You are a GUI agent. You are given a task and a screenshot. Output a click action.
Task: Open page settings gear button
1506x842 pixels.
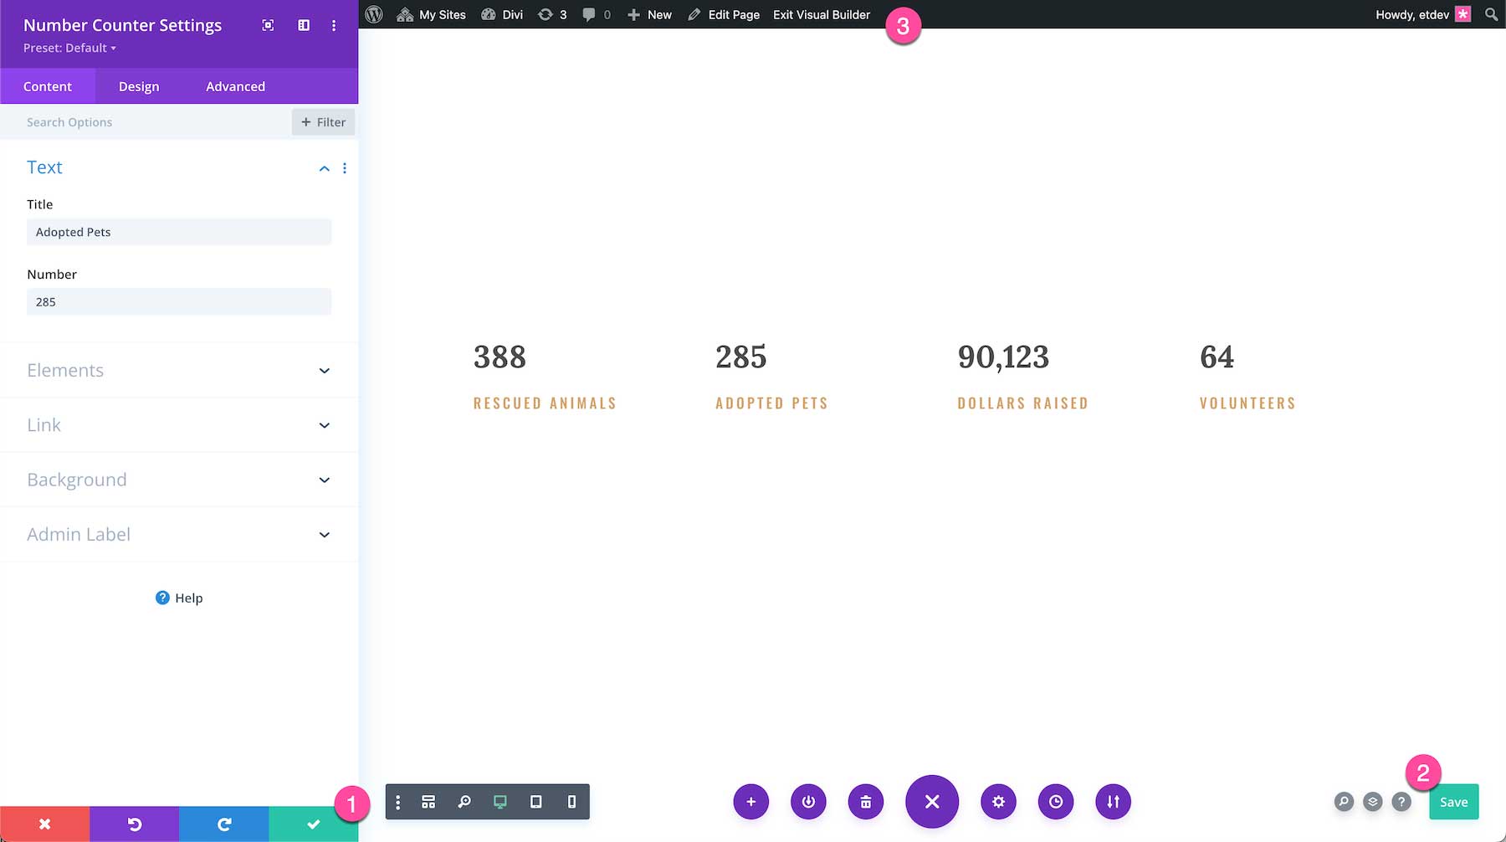[999, 802]
